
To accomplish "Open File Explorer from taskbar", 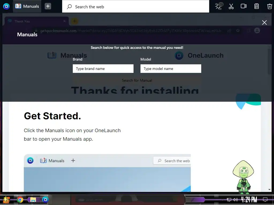I will tap(33, 200).
